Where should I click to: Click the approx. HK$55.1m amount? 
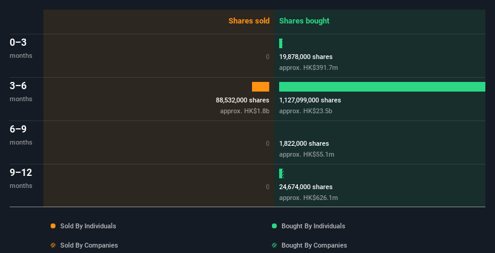click(x=306, y=155)
